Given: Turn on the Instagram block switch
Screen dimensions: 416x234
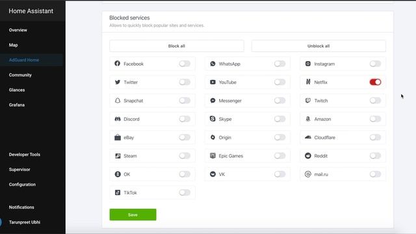Looking at the screenshot, I should coord(375,64).
